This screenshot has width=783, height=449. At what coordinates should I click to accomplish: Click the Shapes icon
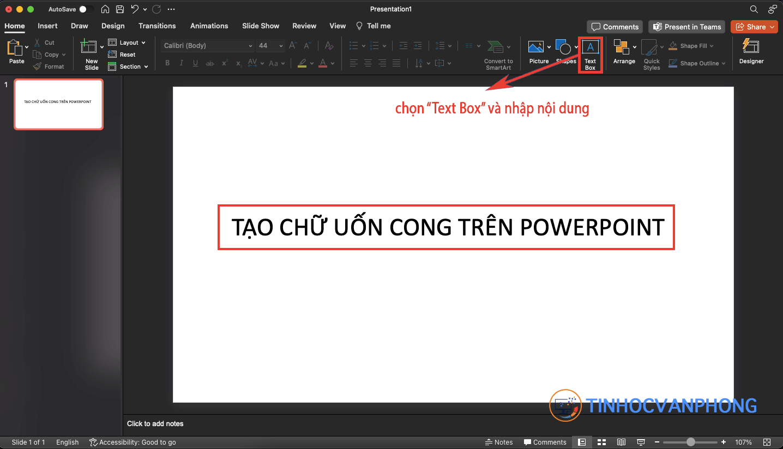point(563,47)
